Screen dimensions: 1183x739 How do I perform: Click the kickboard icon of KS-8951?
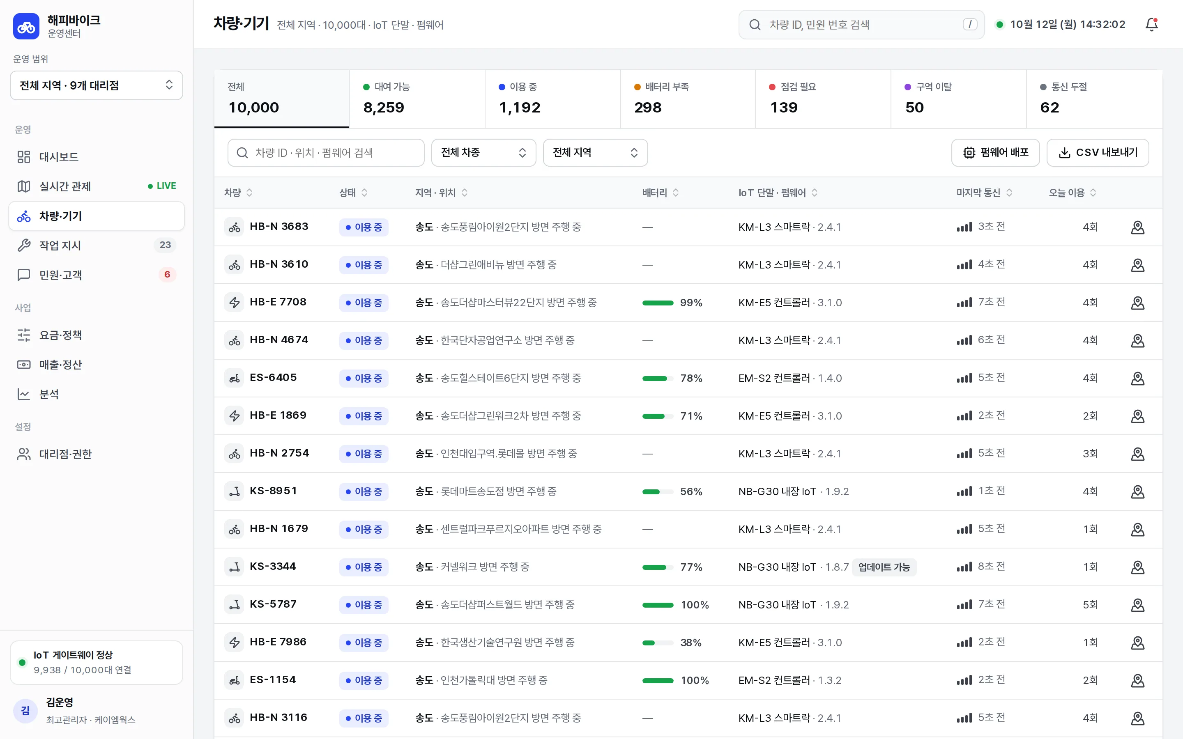[x=235, y=491]
